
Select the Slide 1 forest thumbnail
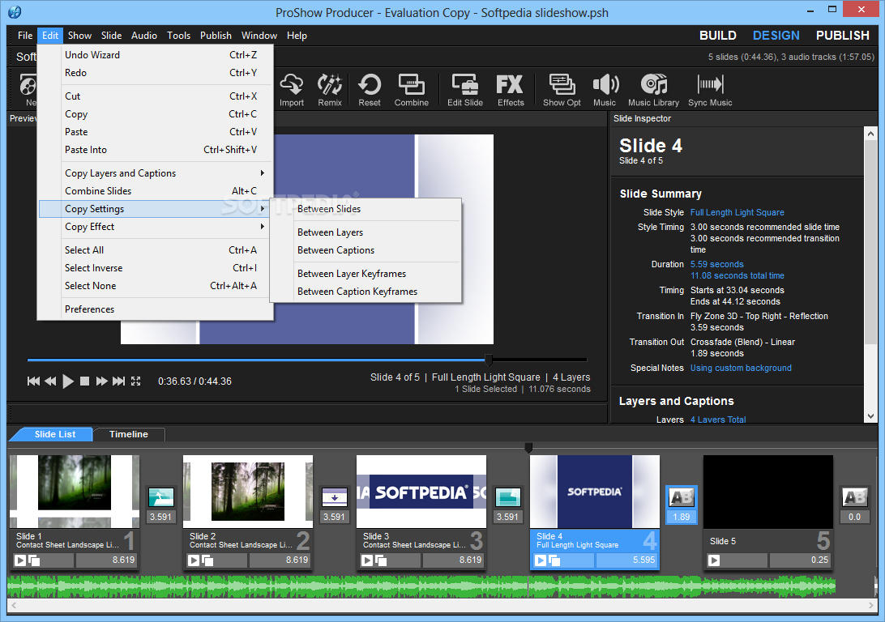tap(75, 492)
